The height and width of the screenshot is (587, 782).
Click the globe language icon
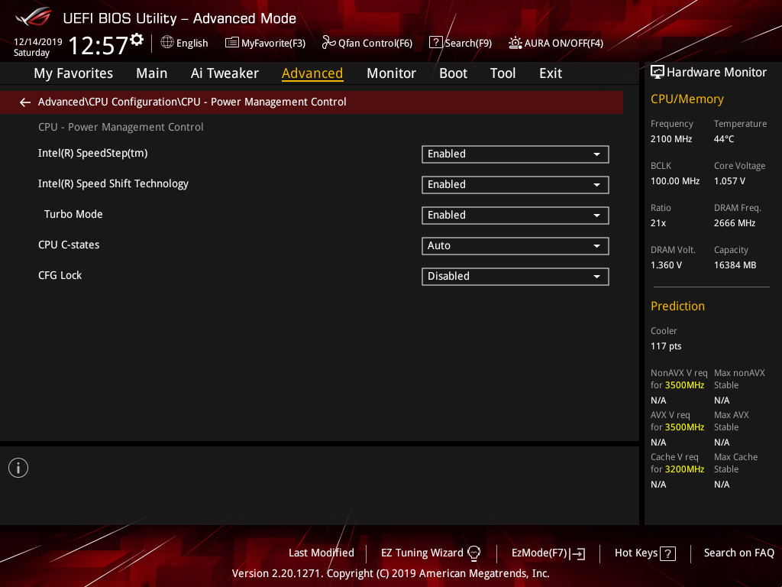[x=167, y=43]
